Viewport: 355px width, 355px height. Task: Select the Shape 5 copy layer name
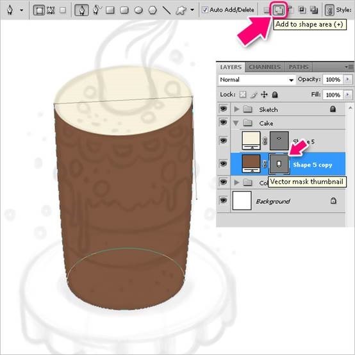coord(313,165)
